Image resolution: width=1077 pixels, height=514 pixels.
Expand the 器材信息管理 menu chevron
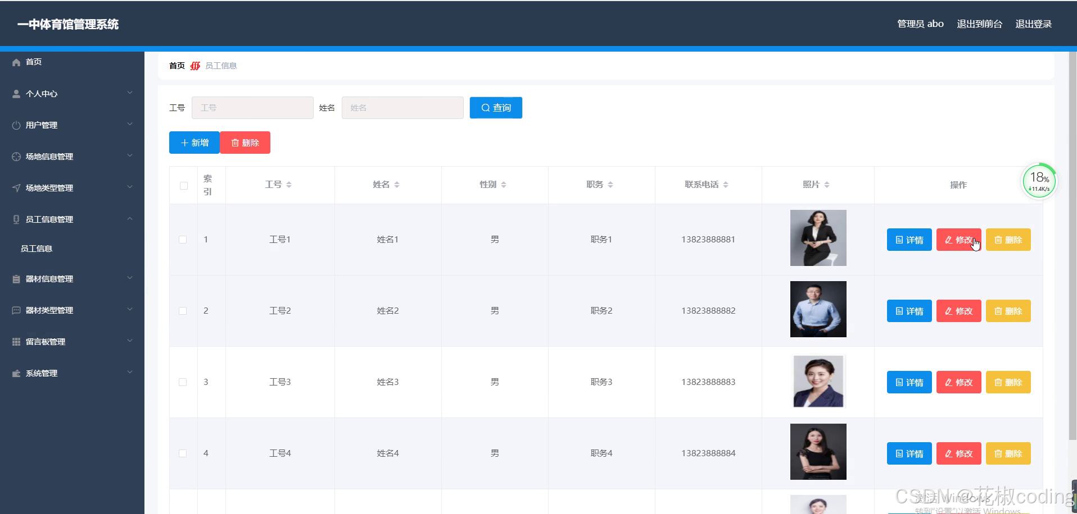point(130,278)
